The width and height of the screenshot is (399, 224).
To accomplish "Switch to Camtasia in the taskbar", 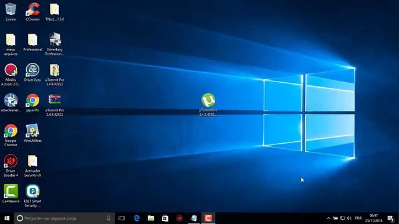I will [x=208, y=218].
